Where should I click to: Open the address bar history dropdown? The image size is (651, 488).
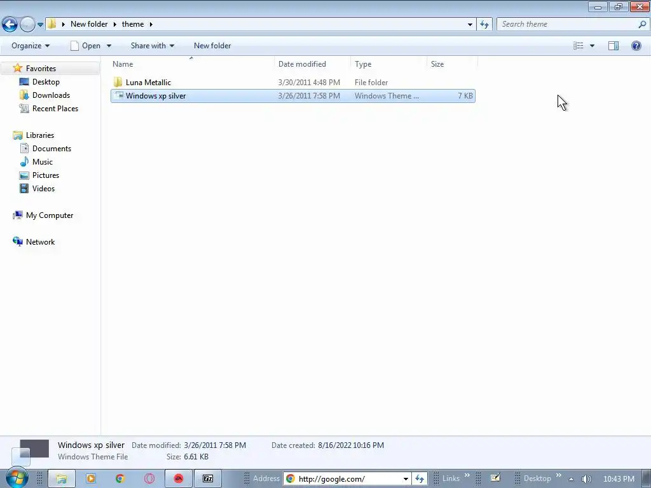pyautogui.click(x=470, y=25)
